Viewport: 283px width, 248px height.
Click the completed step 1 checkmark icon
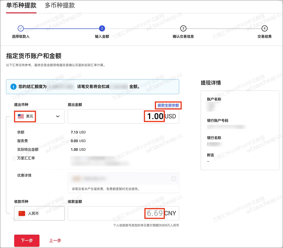pyautogui.click(x=21, y=28)
